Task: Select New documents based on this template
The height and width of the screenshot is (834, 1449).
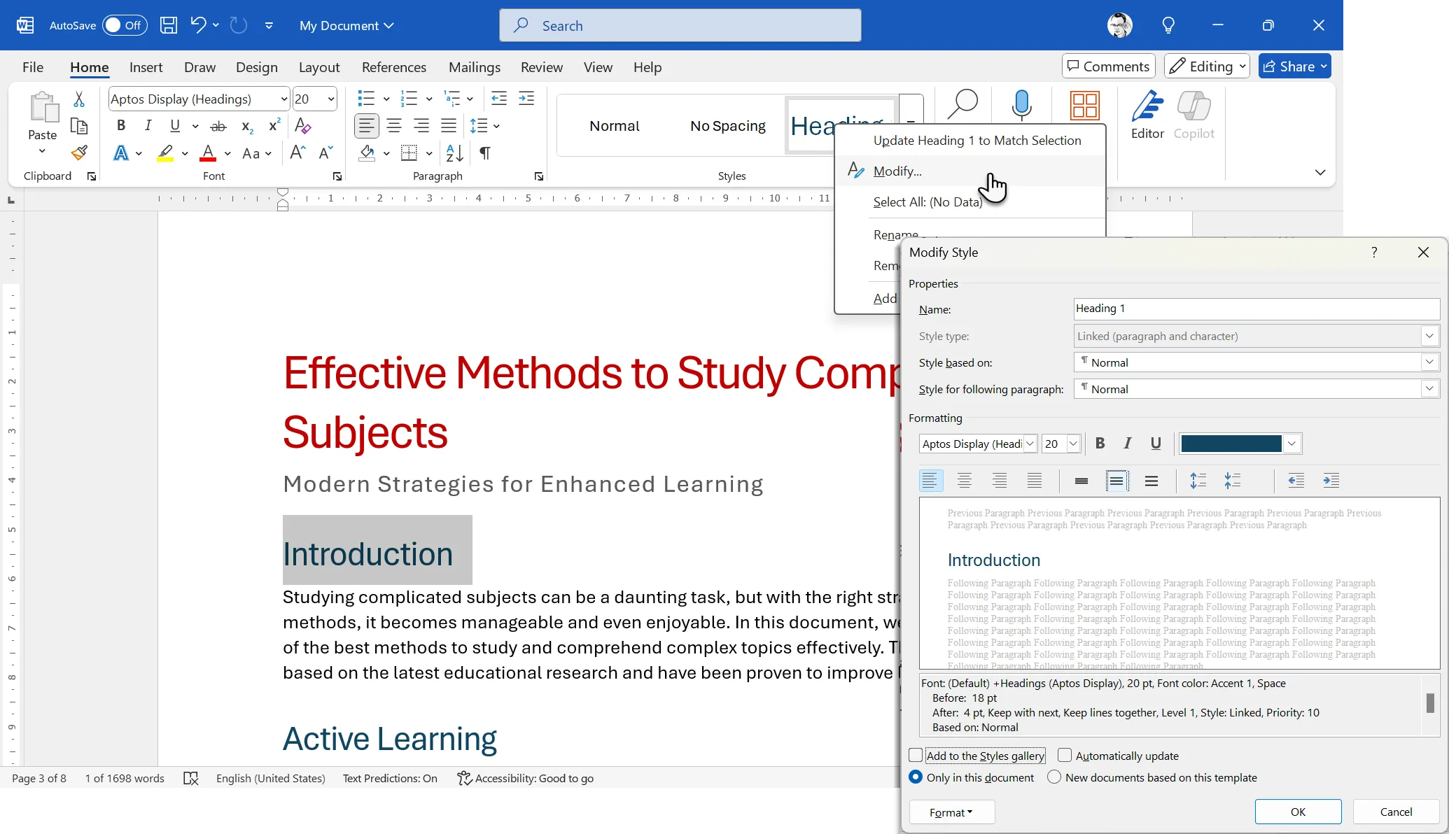Action: (x=1054, y=777)
